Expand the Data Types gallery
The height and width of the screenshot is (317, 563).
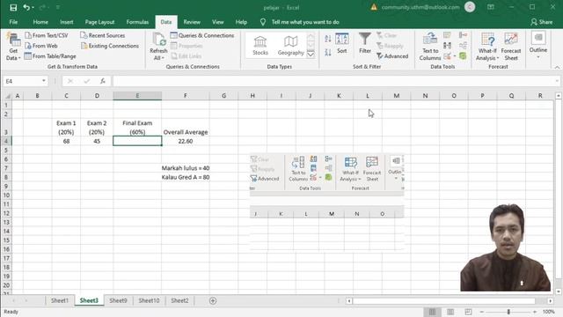pyautogui.click(x=311, y=55)
